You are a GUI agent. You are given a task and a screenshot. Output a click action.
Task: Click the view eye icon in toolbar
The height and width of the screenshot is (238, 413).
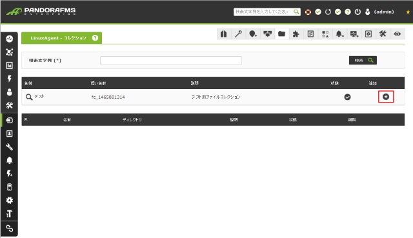[x=398, y=34]
